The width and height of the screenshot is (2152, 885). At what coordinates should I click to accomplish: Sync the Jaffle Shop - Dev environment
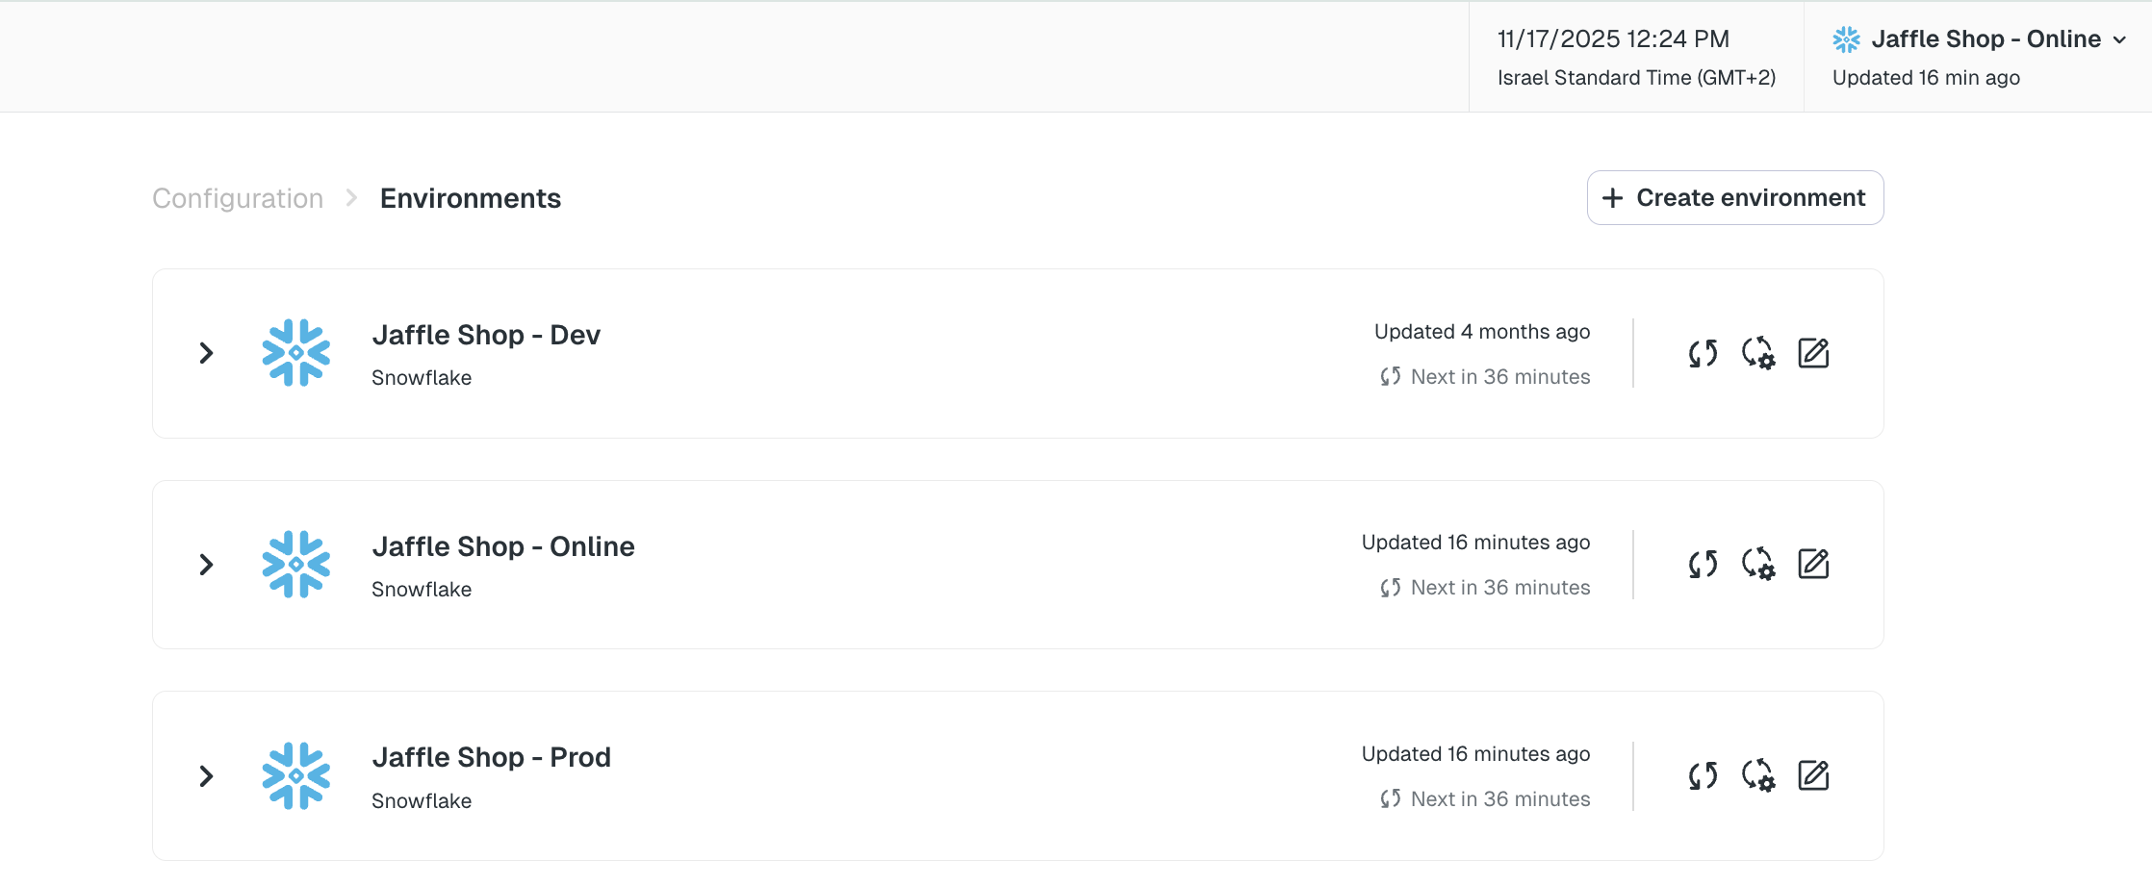pos(1703,354)
